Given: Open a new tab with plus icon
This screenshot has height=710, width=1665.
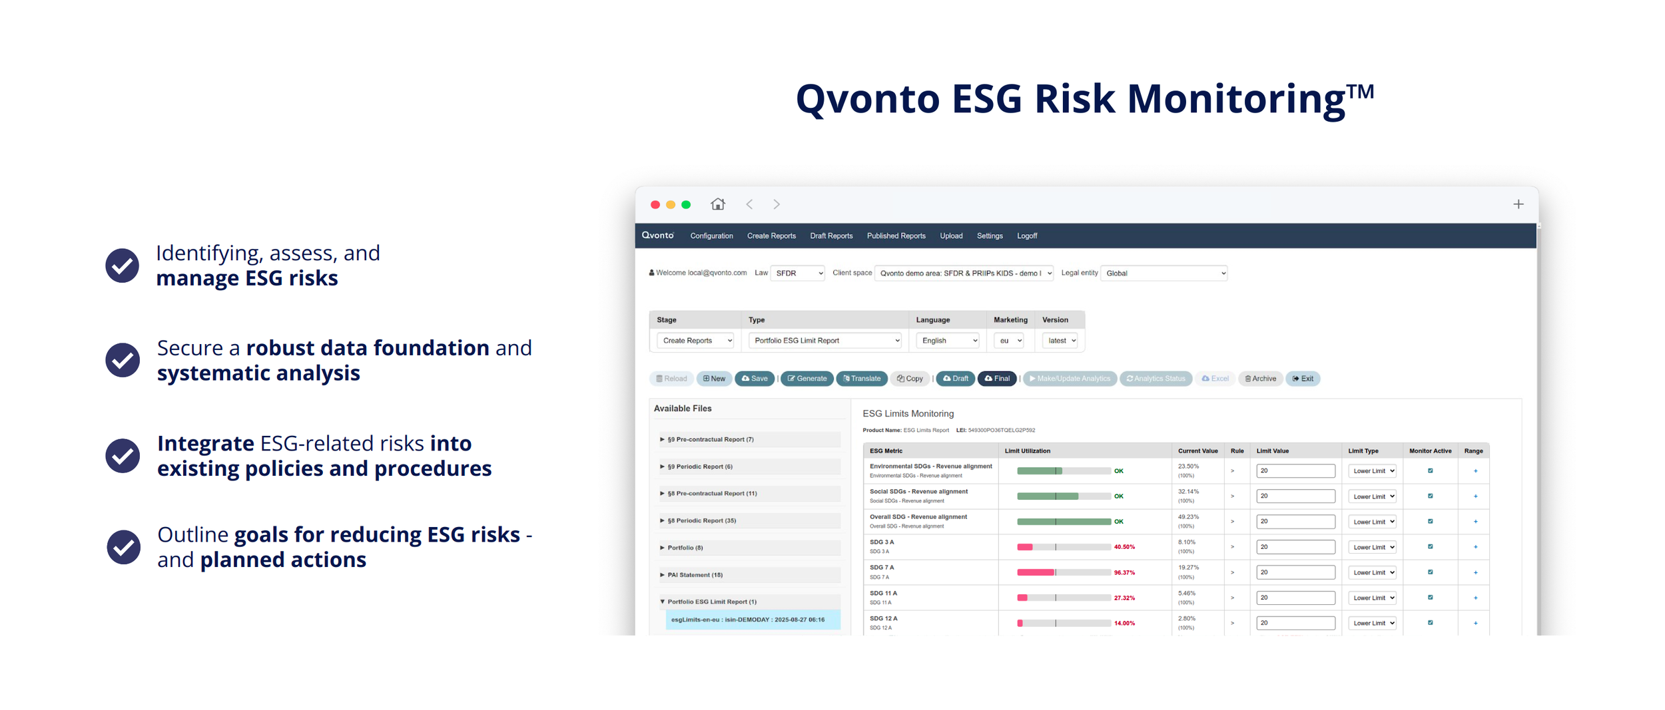Looking at the screenshot, I should [x=1518, y=204].
